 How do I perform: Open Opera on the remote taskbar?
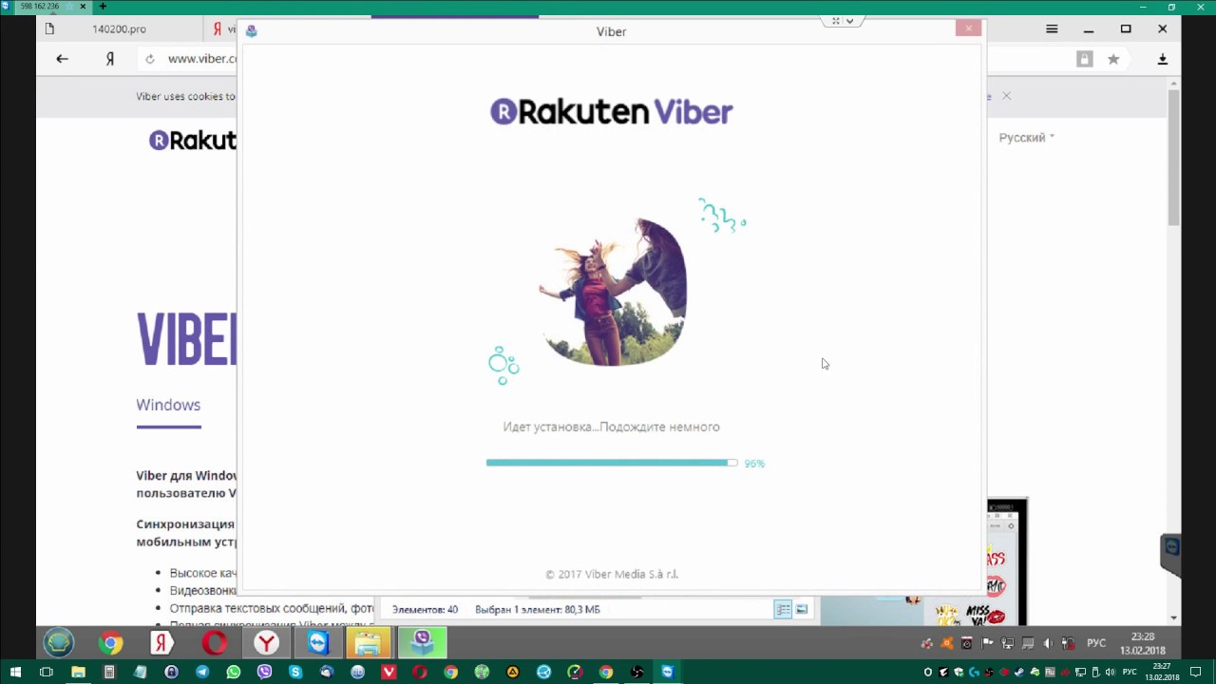point(215,643)
